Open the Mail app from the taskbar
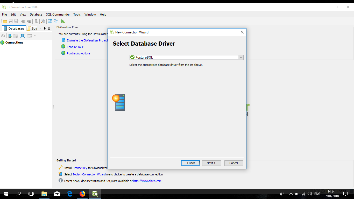This screenshot has height=199, width=354. point(57,194)
